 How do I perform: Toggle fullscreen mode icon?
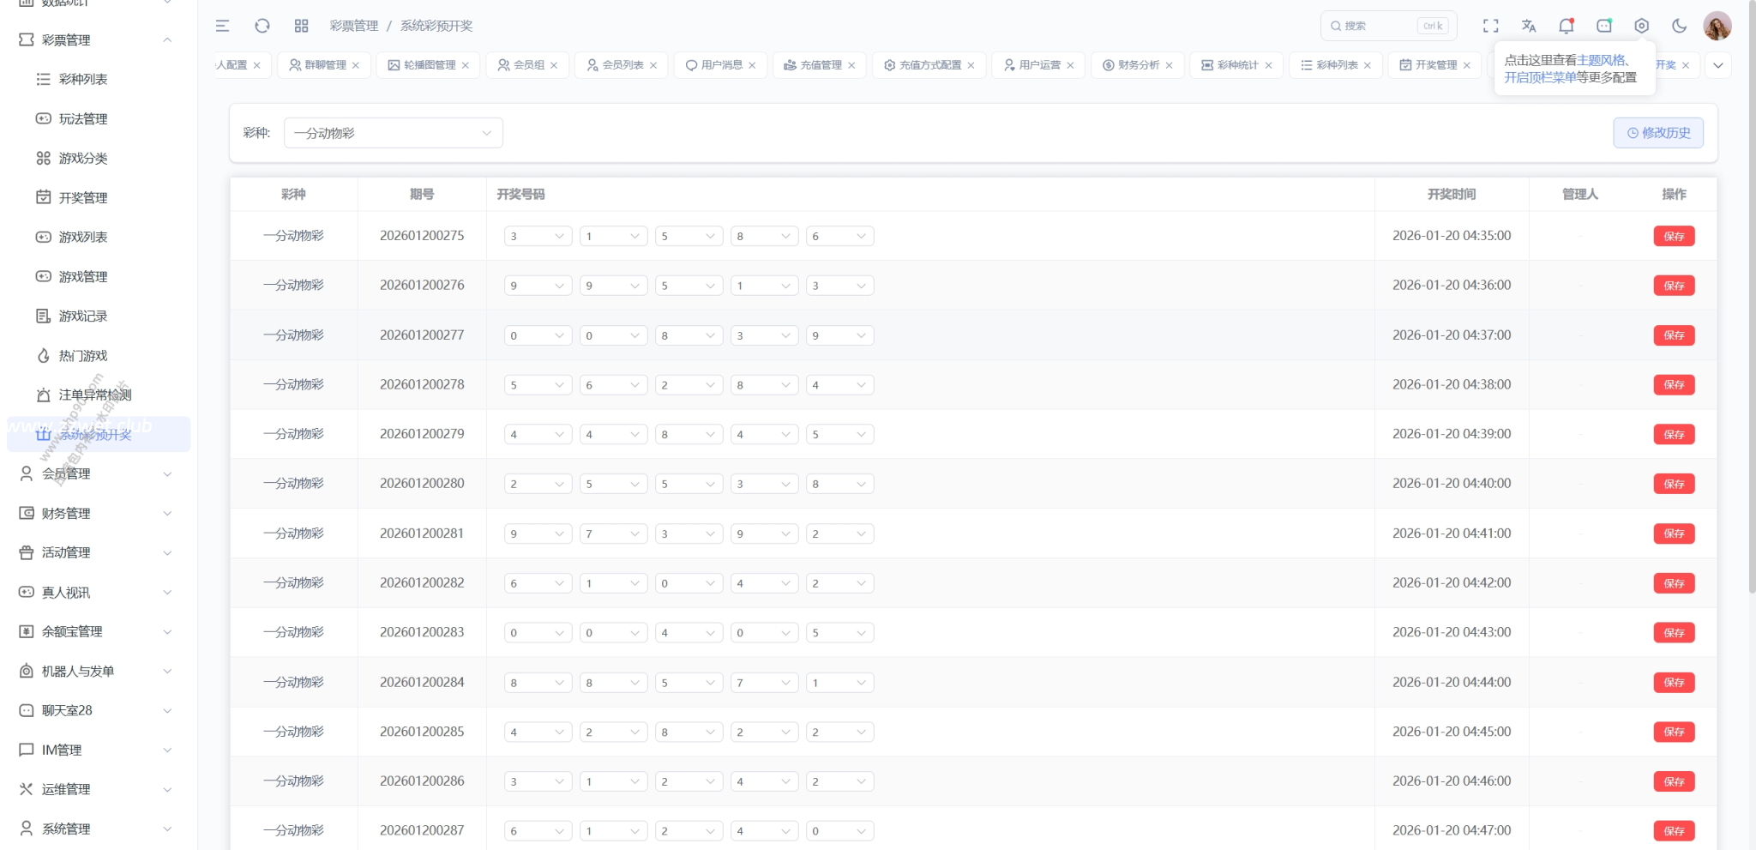tap(1491, 26)
